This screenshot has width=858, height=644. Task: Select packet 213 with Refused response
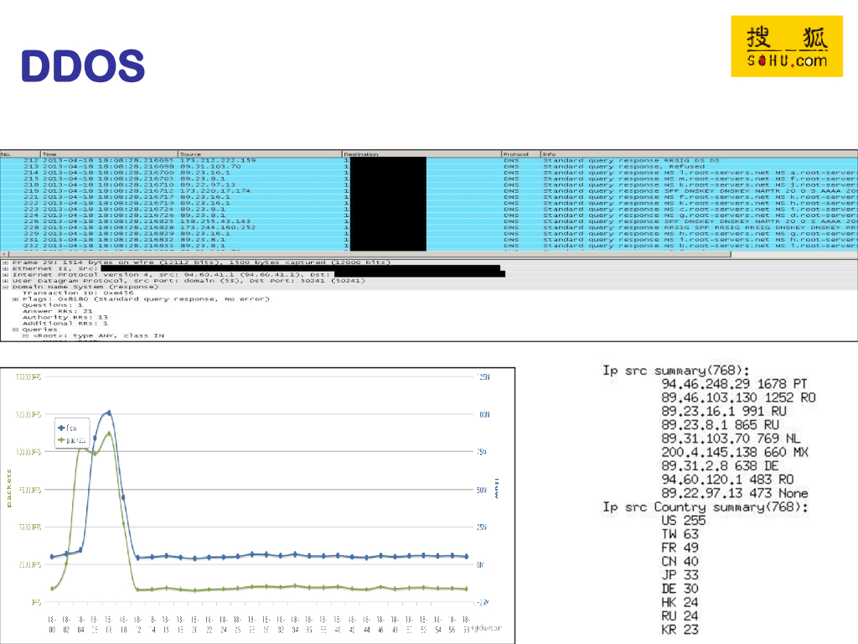pos(251,167)
